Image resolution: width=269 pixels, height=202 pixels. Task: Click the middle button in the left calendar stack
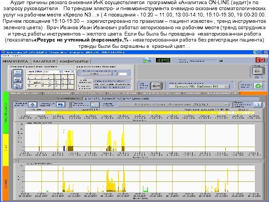click(x=18, y=79)
